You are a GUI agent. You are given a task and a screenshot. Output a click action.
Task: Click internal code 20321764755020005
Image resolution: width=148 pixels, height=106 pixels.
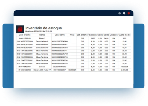click(25, 51)
